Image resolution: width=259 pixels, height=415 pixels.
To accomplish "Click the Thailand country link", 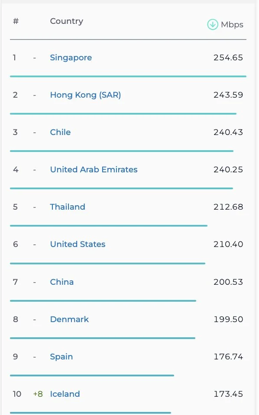I will click(67, 207).
